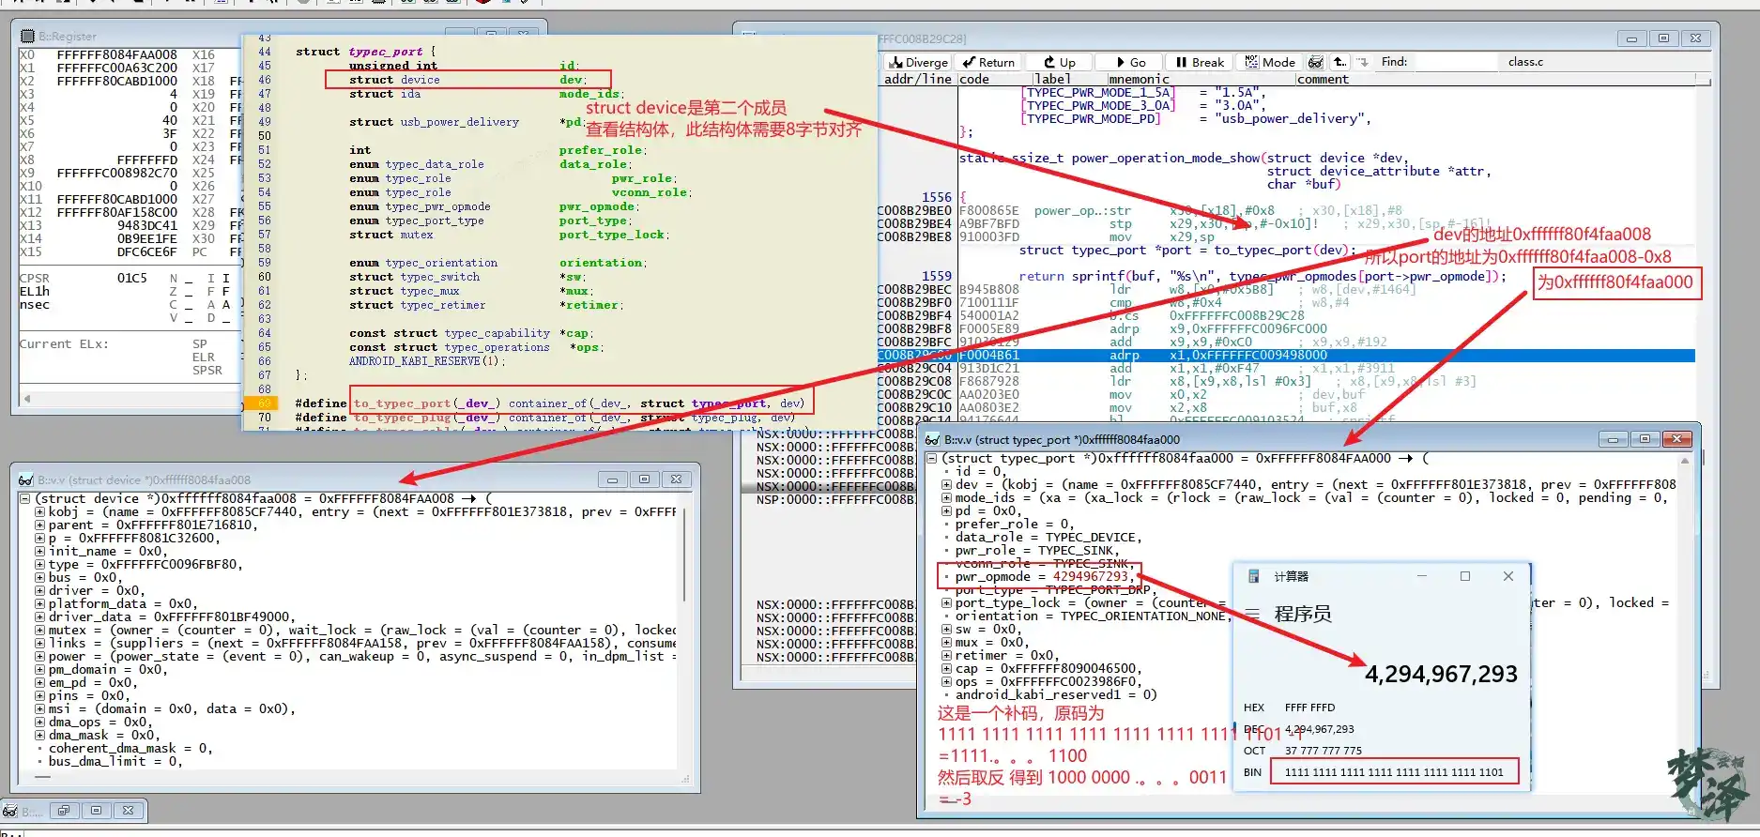Expand mode_ids in typec_port window
The height and width of the screenshot is (837, 1760).
pyautogui.click(x=946, y=497)
